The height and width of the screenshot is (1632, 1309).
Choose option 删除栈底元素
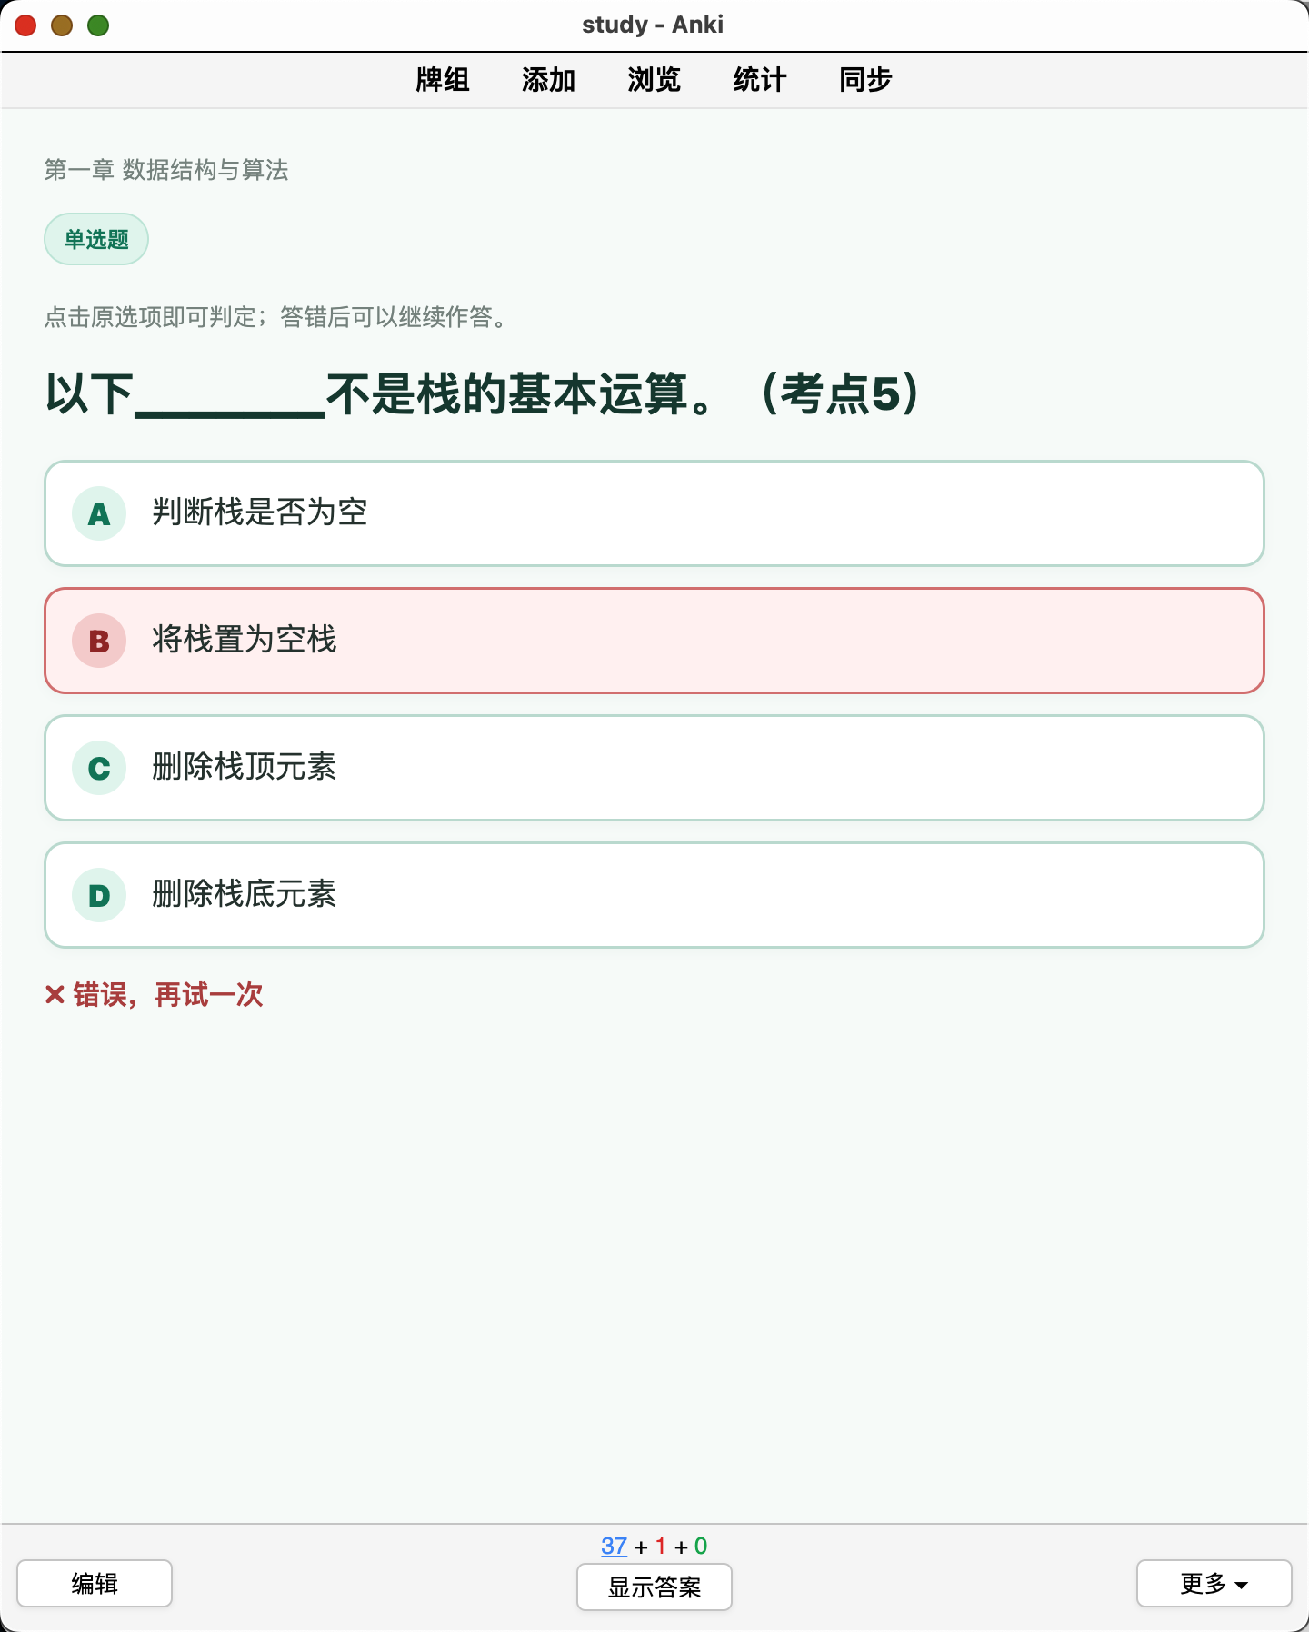(654, 895)
